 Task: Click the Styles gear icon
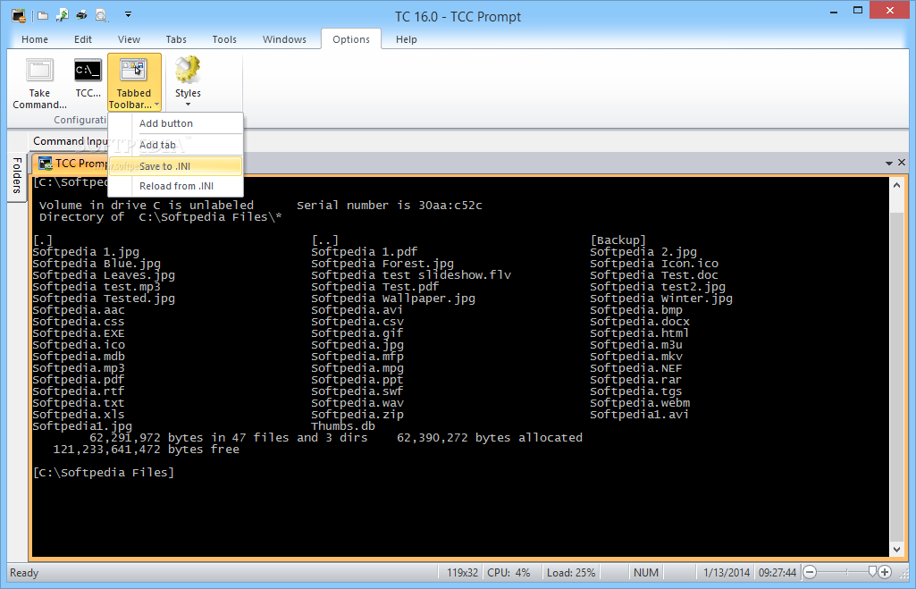point(188,70)
